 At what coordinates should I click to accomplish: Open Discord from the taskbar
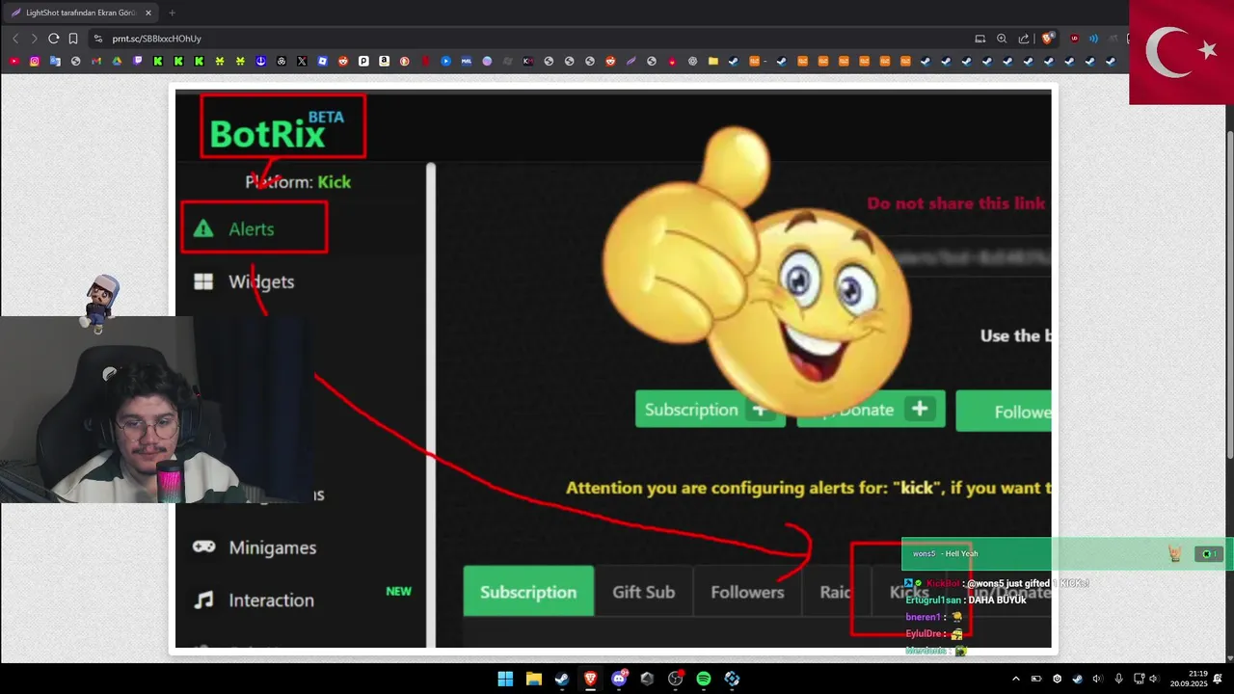coord(619,679)
